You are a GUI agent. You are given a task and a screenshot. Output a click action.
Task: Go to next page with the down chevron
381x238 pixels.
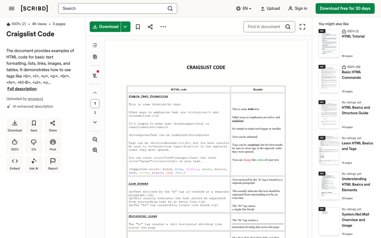pyautogui.click(x=95, y=122)
